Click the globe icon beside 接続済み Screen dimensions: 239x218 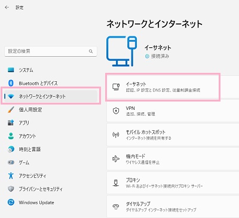pyautogui.click(x=147, y=56)
